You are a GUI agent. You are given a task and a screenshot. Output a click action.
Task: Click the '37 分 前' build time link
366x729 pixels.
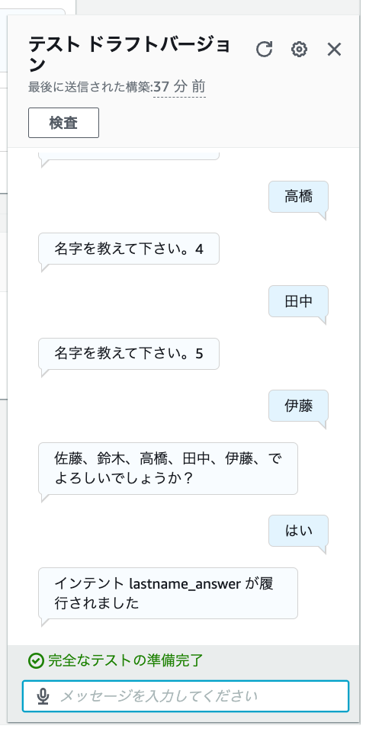(179, 86)
